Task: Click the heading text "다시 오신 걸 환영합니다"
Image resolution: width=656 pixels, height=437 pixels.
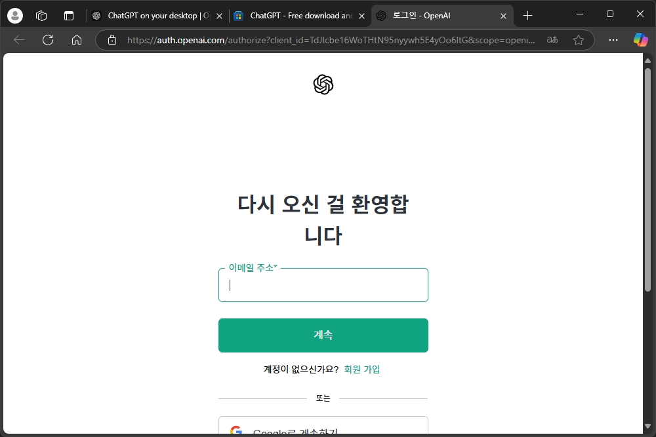Action: [x=323, y=219]
